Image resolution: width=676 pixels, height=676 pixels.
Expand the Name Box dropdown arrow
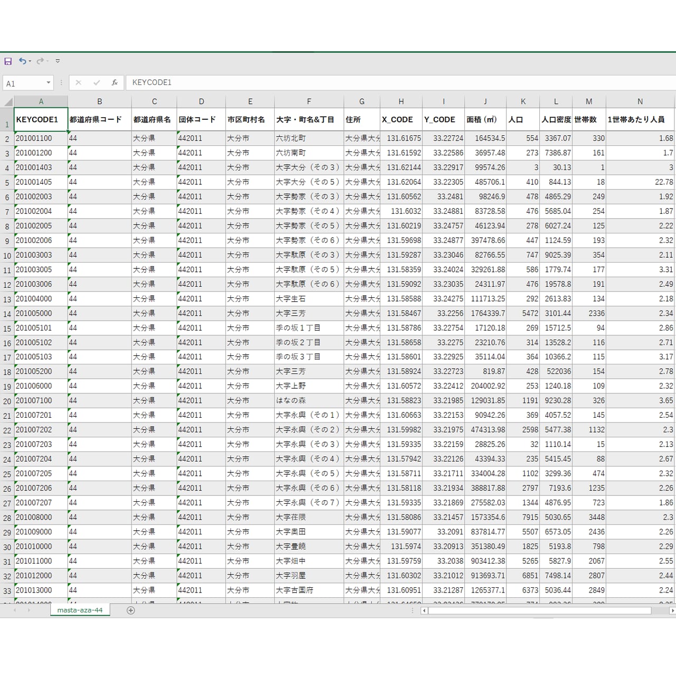click(x=49, y=83)
